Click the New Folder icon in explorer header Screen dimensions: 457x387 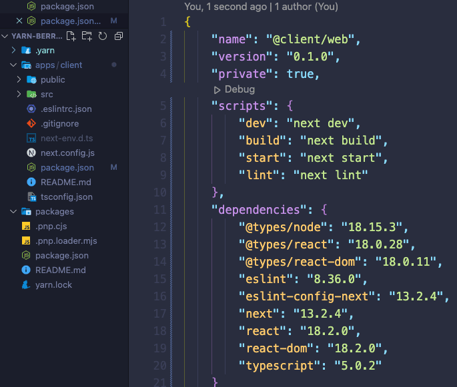pyautogui.click(x=87, y=36)
